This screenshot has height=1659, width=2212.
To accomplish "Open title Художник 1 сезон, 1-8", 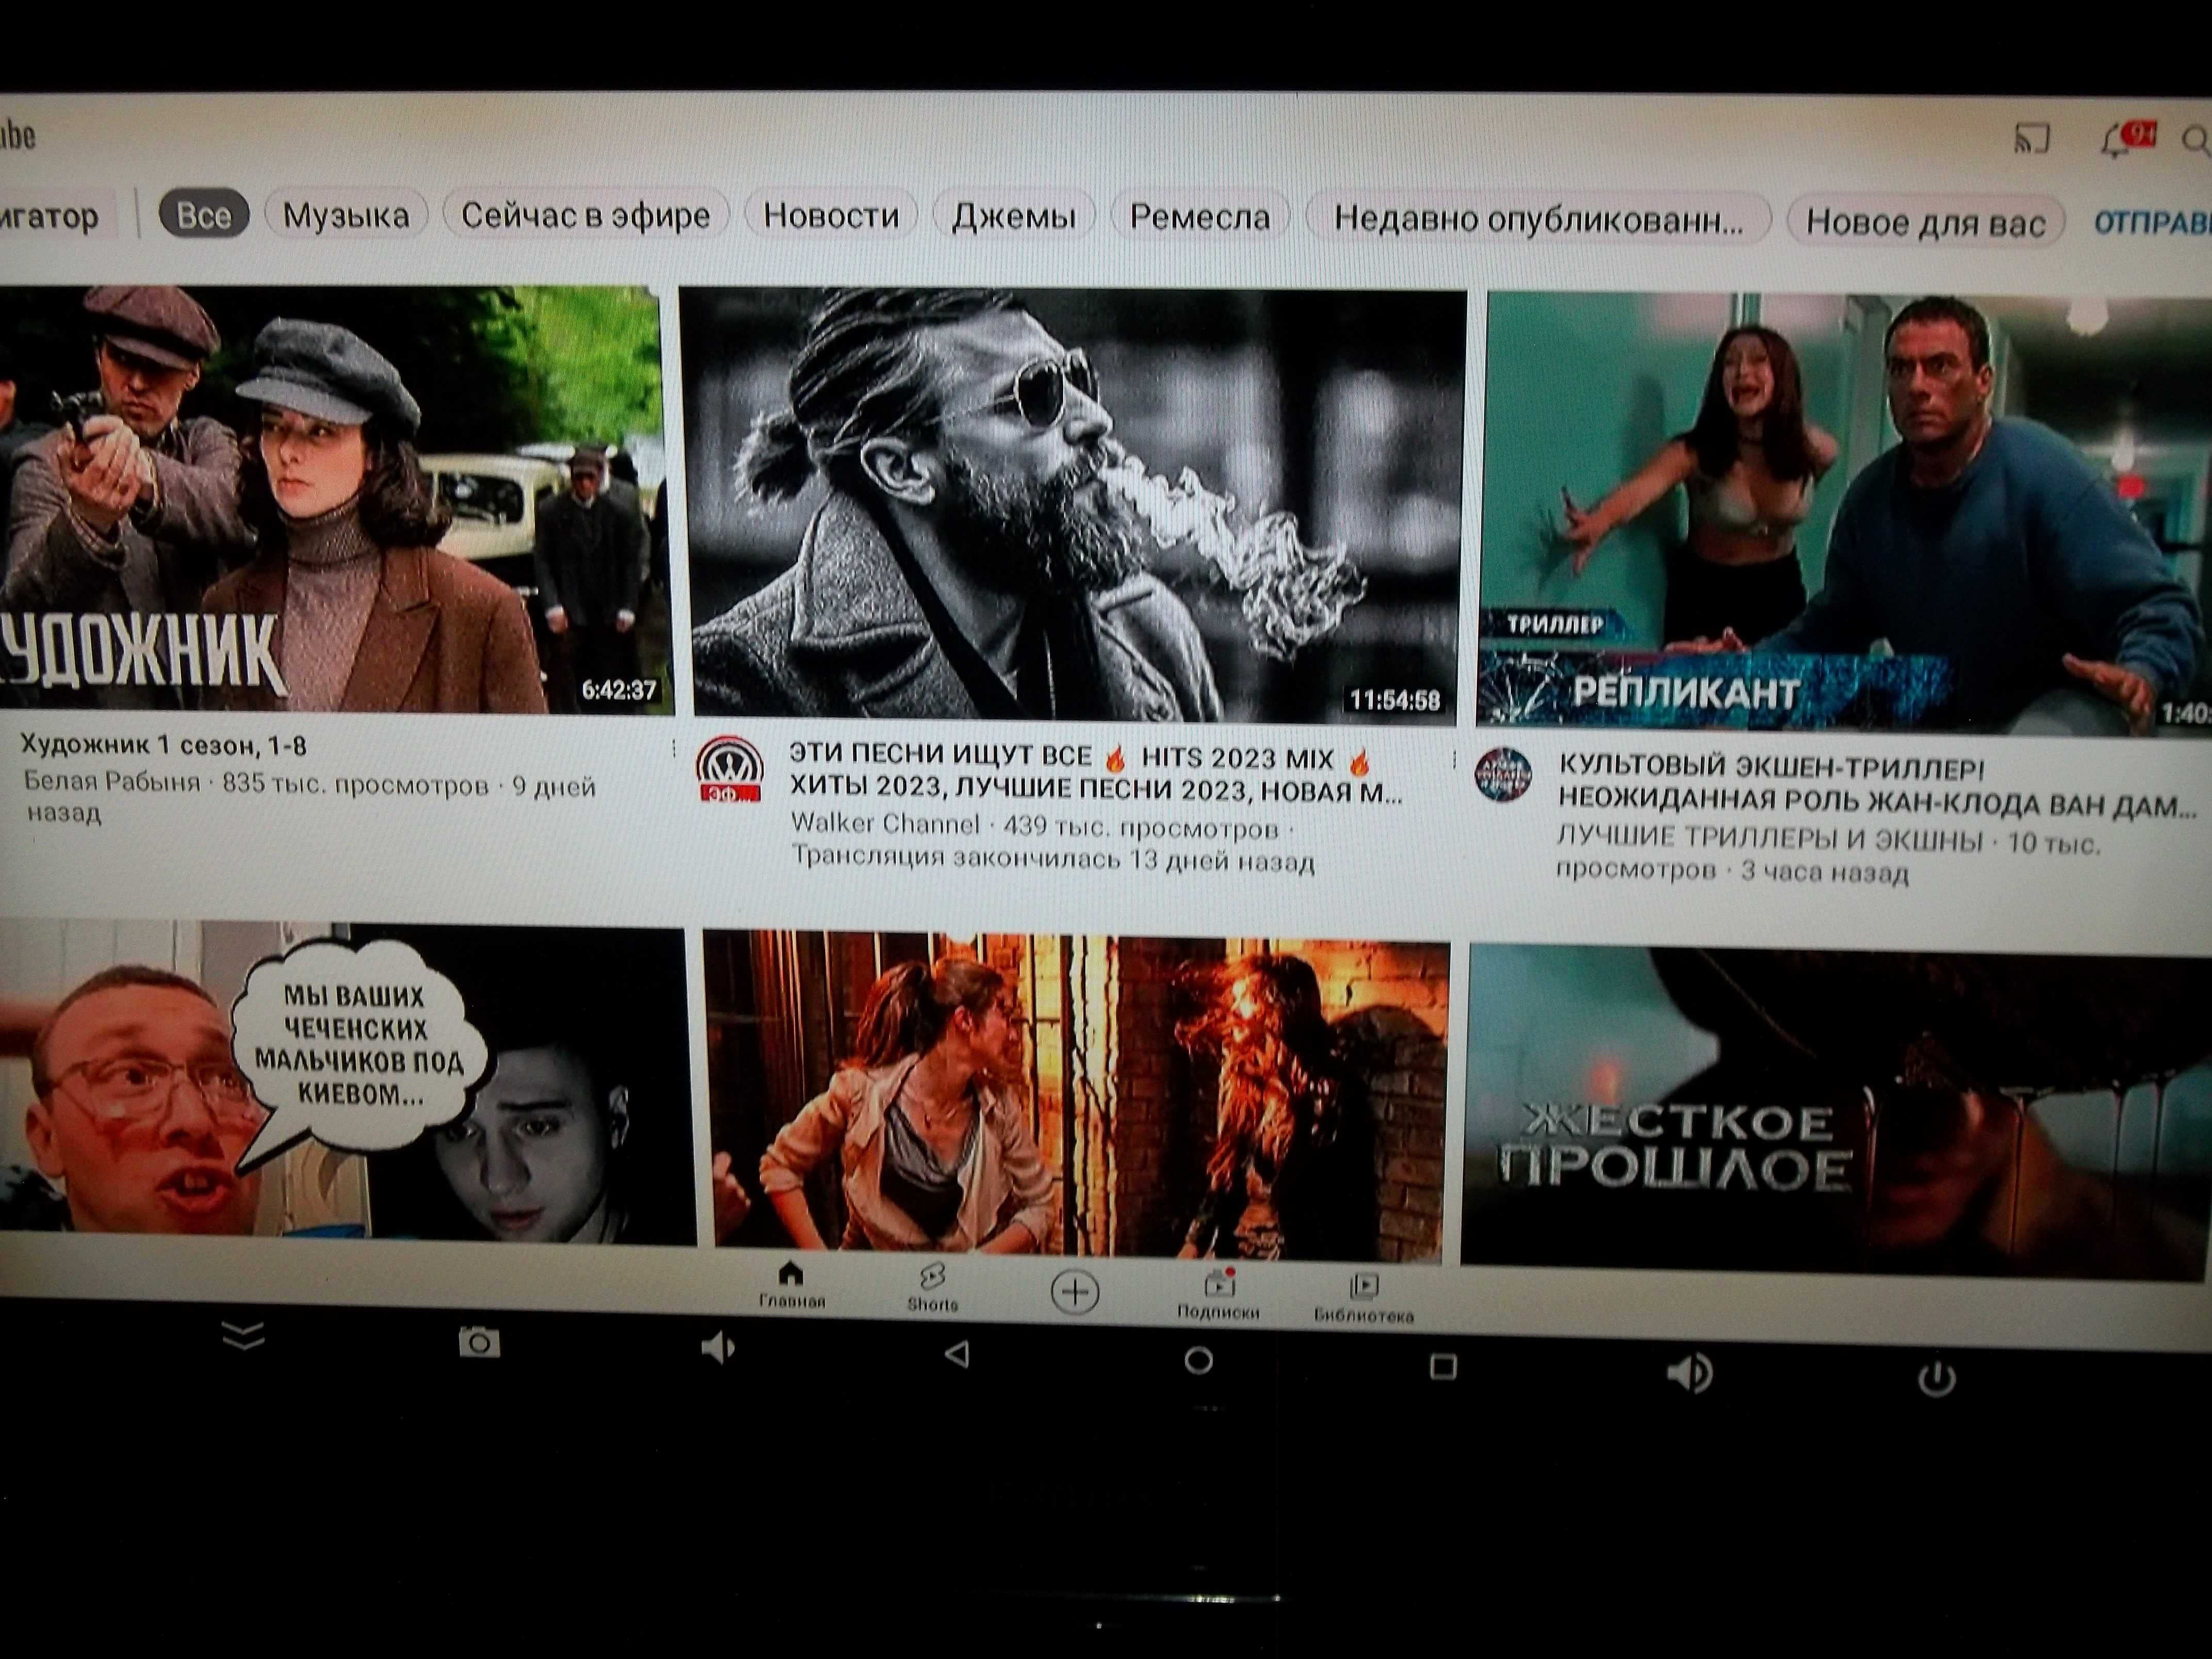I will [163, 745].
